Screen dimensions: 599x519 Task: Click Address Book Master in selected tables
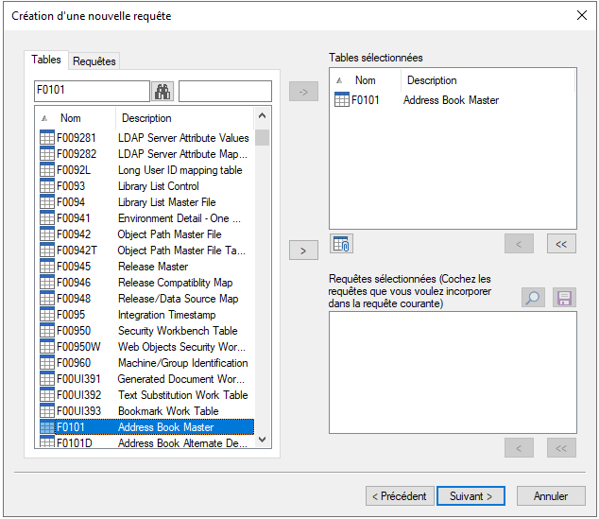(451, 100)
